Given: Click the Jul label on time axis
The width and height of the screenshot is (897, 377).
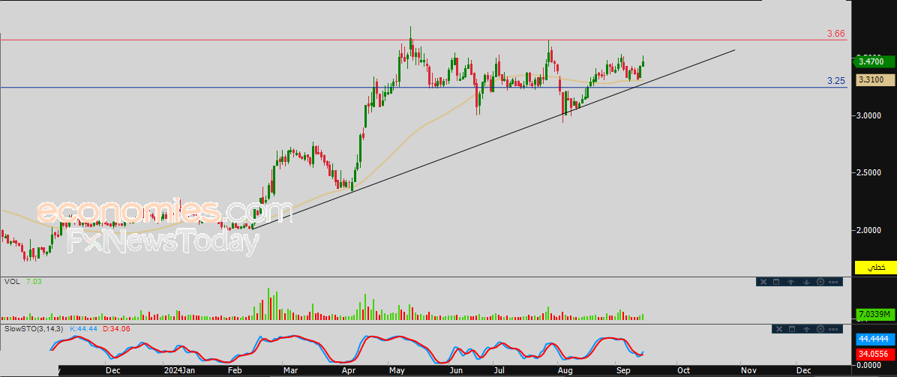Looking at the screenshot, I should (500, 370).
